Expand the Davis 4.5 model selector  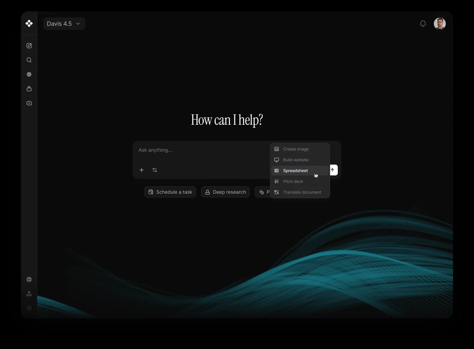click(64, 24)
